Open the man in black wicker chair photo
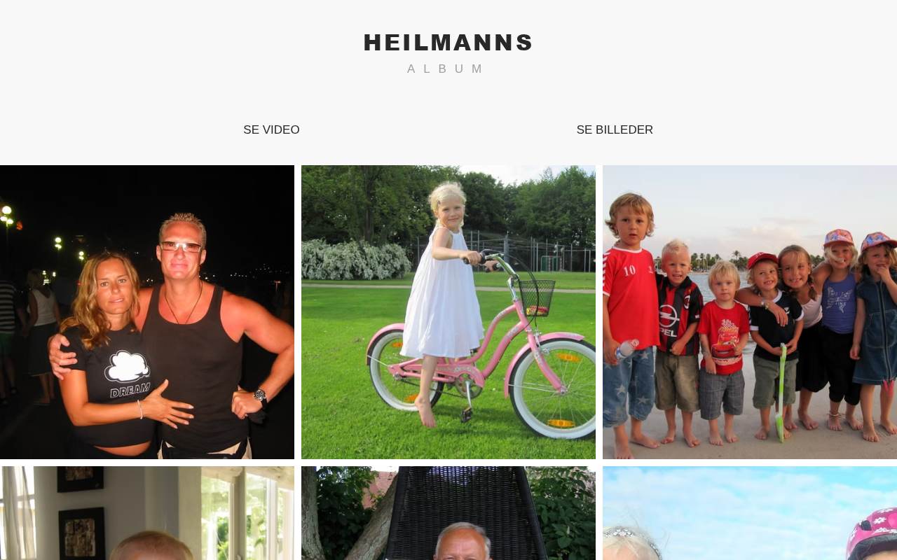The image size is (897, 560). (x=448, y=513)
